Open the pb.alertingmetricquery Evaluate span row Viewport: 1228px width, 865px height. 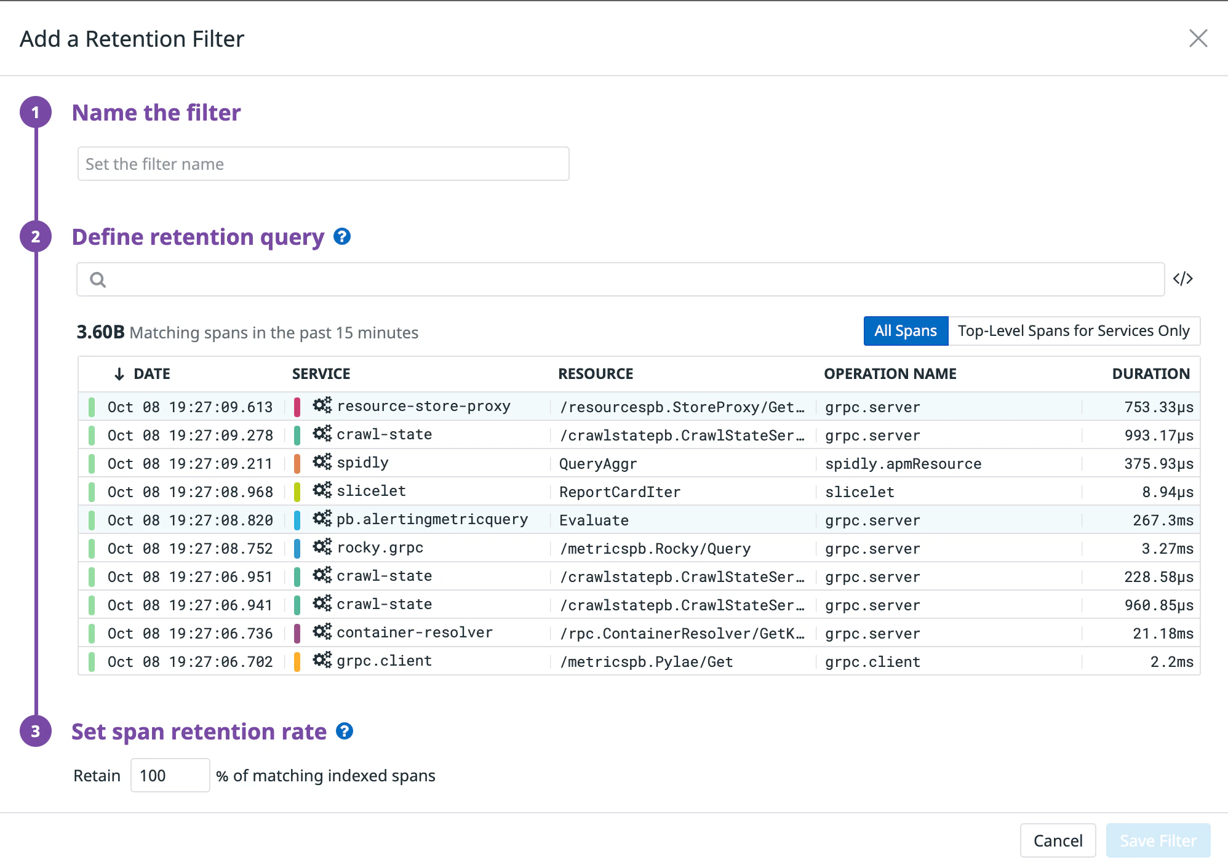pos(639,520)
